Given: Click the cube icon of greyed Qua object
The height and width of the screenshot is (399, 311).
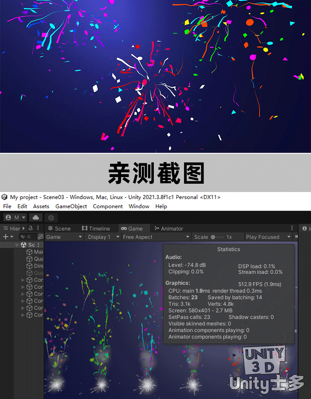Looking at the screenshot, I should [29, 273].
